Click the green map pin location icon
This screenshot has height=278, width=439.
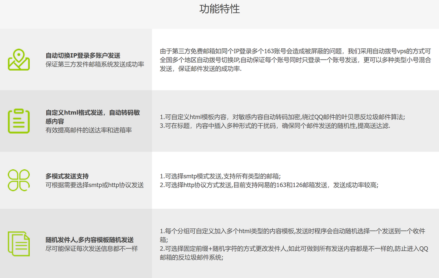point(19,60)
